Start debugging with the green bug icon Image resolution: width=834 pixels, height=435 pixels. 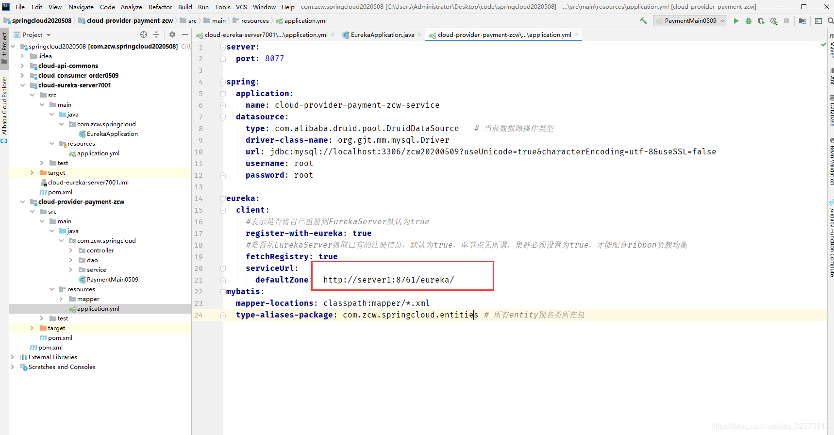pos(749,21)
